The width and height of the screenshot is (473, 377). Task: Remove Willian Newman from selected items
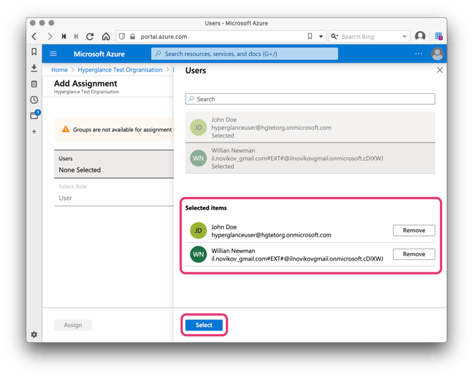tap(414, 254)
